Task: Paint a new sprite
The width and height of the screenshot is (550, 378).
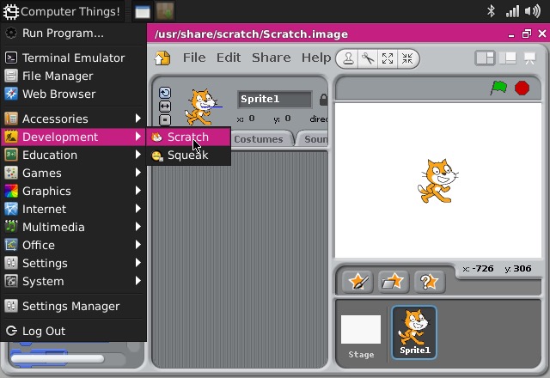Action: click(x=357, y=281)
